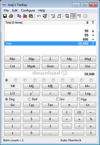Click the Med statistics button
100x145 pixels.
pyautogui.click(x=88, y=59)
